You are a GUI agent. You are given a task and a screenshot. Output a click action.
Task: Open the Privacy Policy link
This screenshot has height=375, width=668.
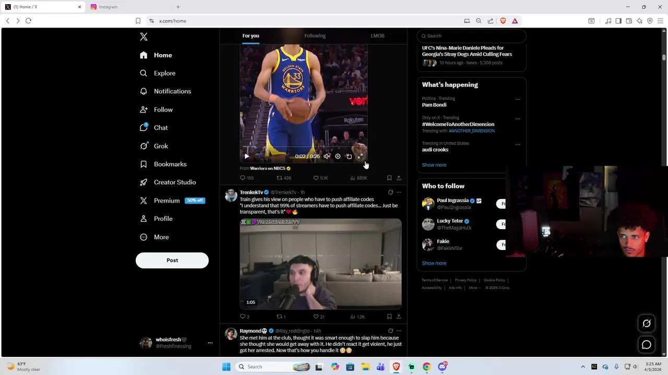coord(466,280)
